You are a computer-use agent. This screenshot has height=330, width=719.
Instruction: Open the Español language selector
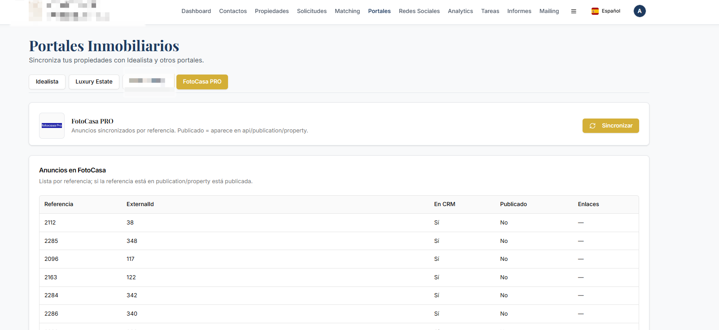click(606, 11)
